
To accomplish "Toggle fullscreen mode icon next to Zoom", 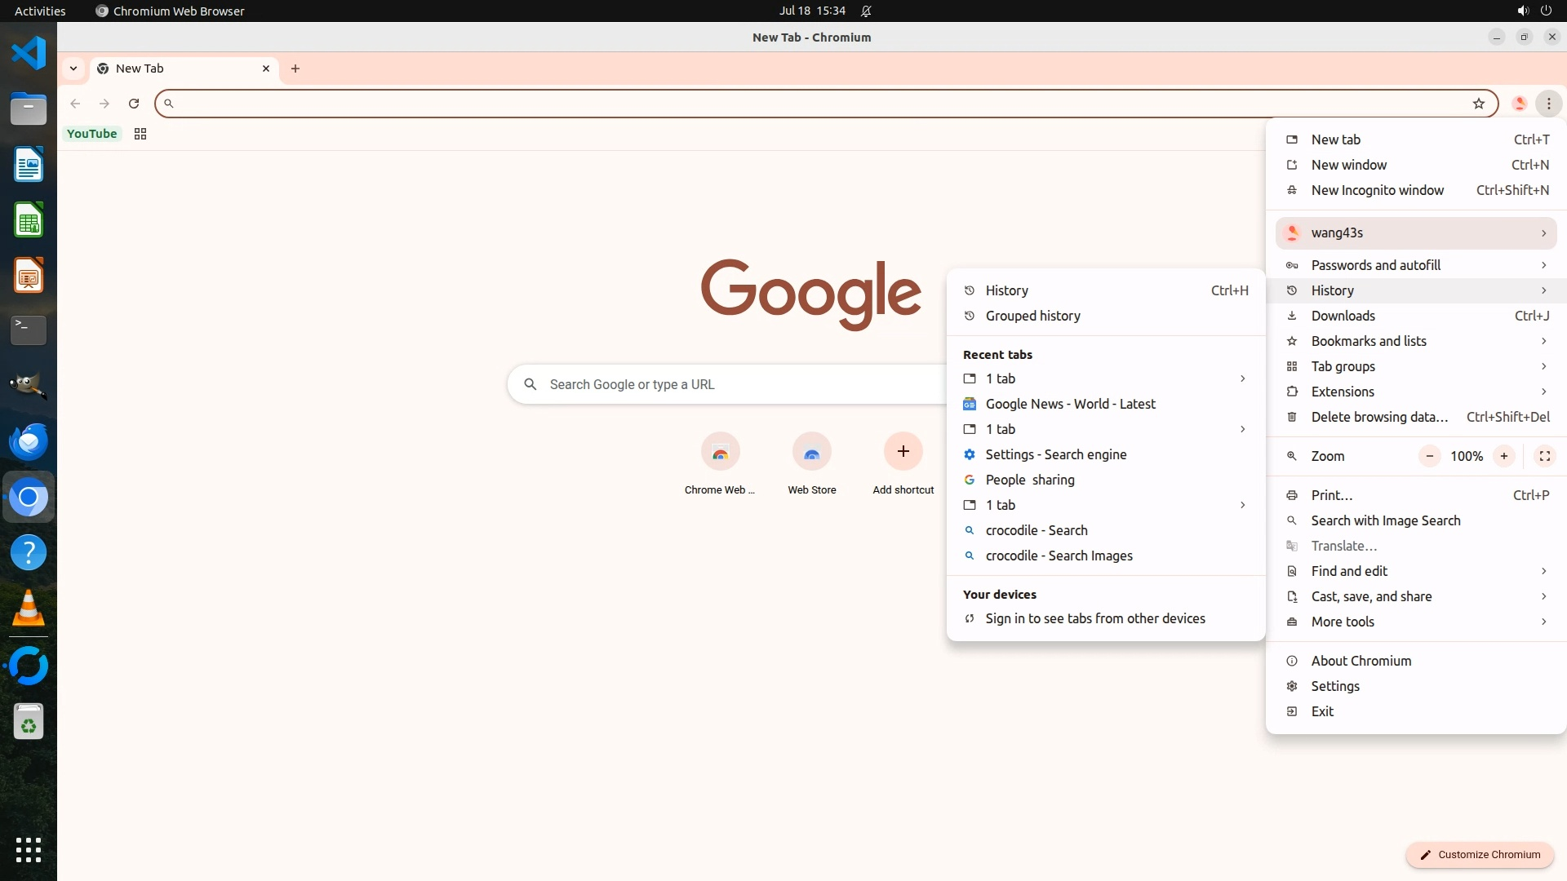I will tap(1544, 456).
